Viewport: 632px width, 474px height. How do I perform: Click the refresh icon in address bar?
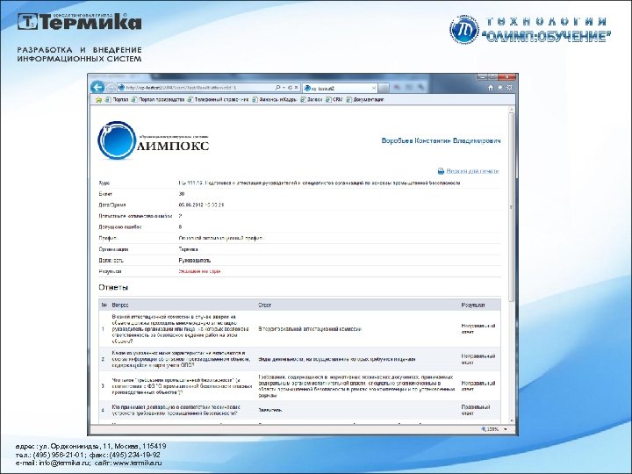coord(290,88)
